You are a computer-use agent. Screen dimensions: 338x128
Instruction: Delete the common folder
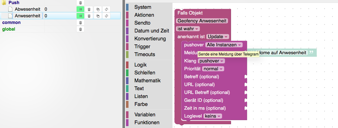80,23
